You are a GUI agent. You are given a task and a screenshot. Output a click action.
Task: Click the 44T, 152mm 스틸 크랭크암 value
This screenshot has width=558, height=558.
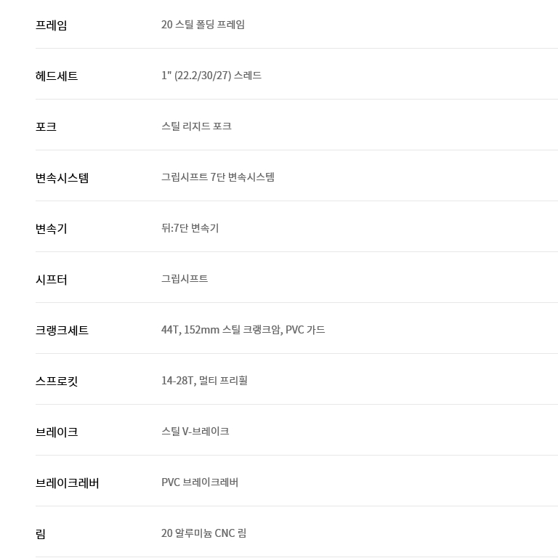click(243, 330)
